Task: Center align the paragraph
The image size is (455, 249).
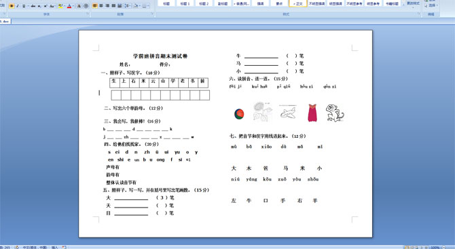Action: tap(101, 6)
